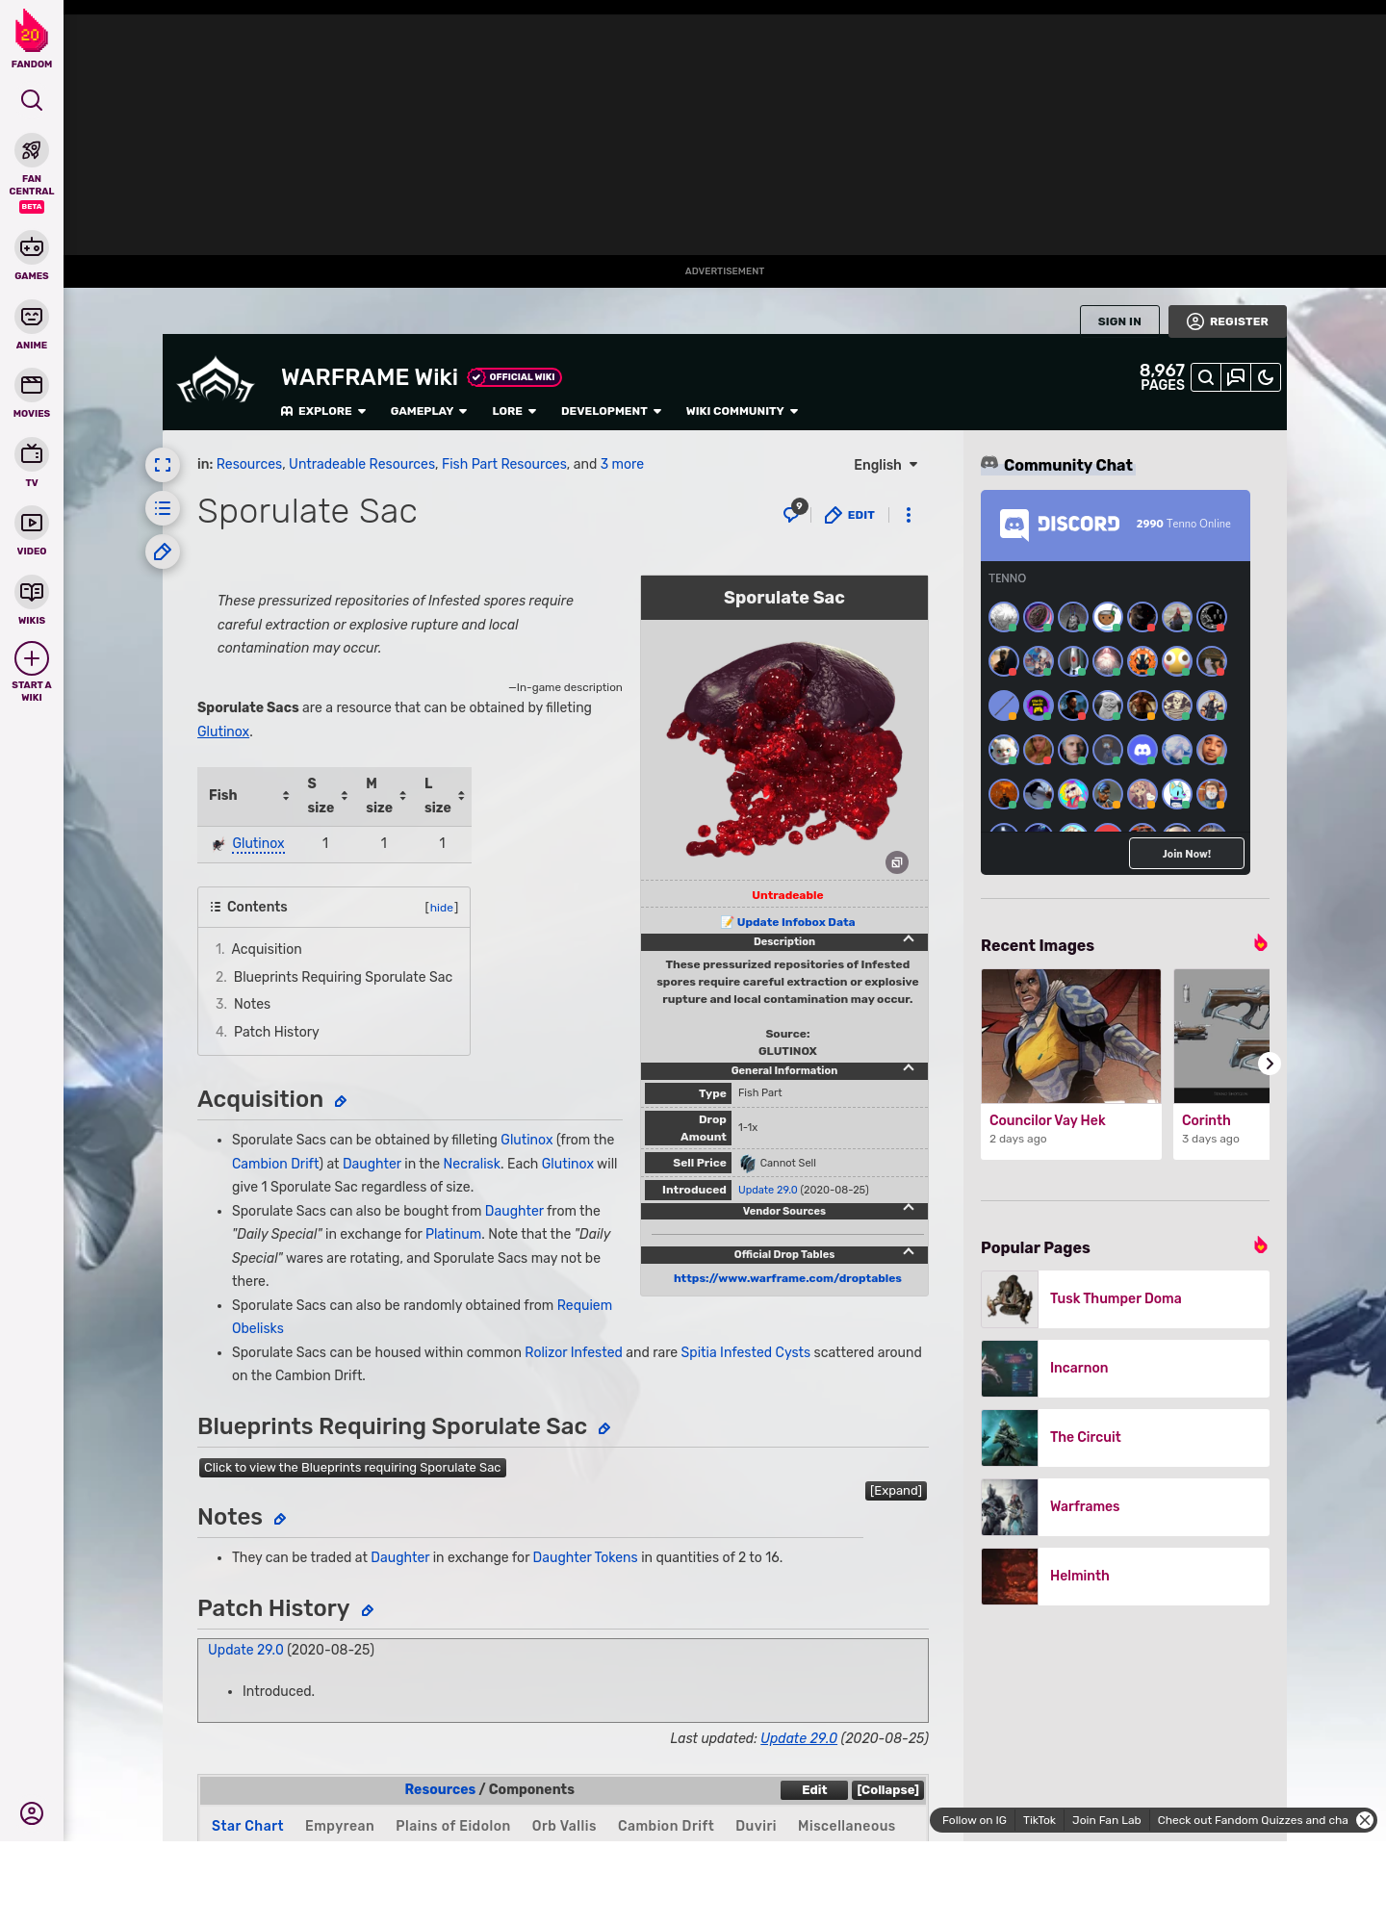
Task: Switch to the Empyrean navbox tab
Action: 340,1826
